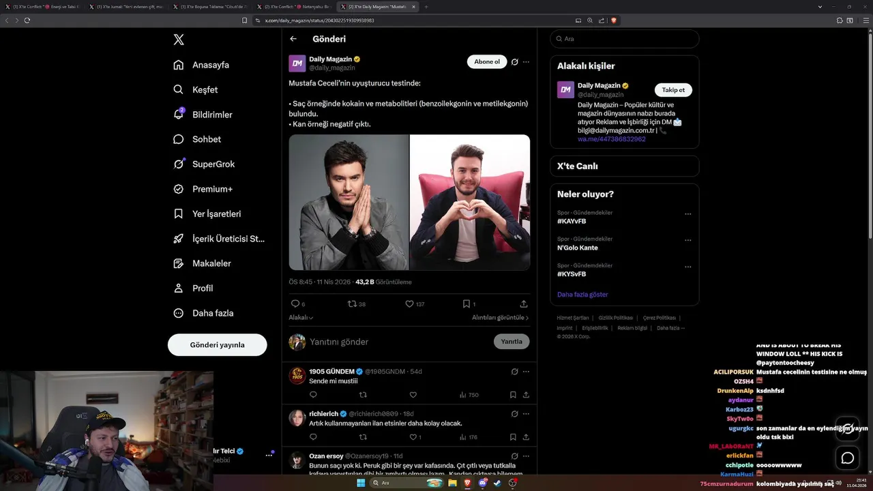This screenshot has width=873, height=491.
Task: Click the taskbar Ara search box
Action: [x=408, y=483]
